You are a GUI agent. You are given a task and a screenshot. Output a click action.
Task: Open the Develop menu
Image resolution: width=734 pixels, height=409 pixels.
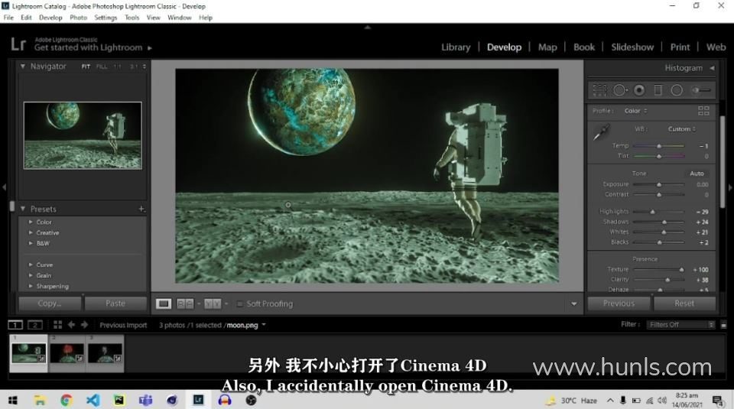point(50,18)
